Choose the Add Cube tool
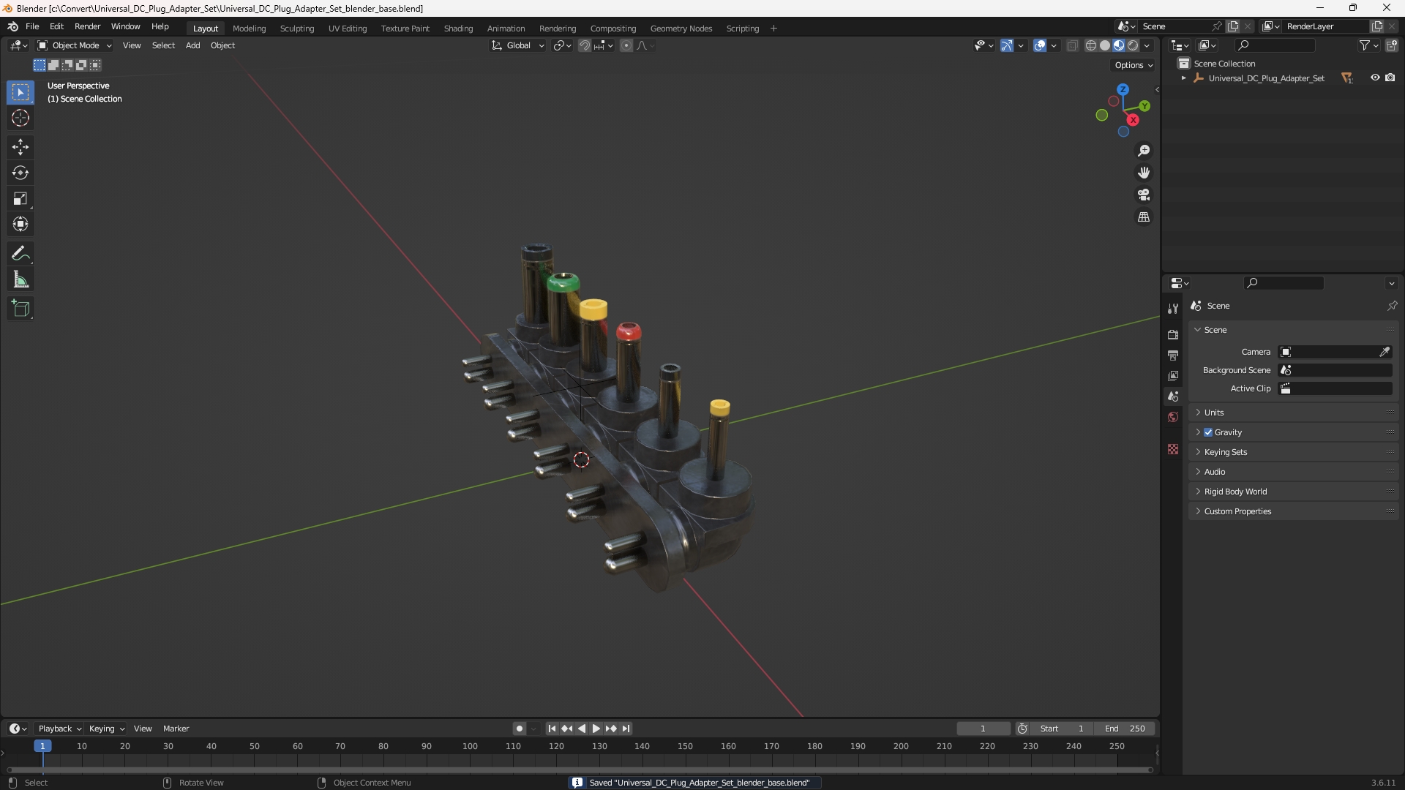This screenshot has height=790, width=1405. tap(20, 309)
